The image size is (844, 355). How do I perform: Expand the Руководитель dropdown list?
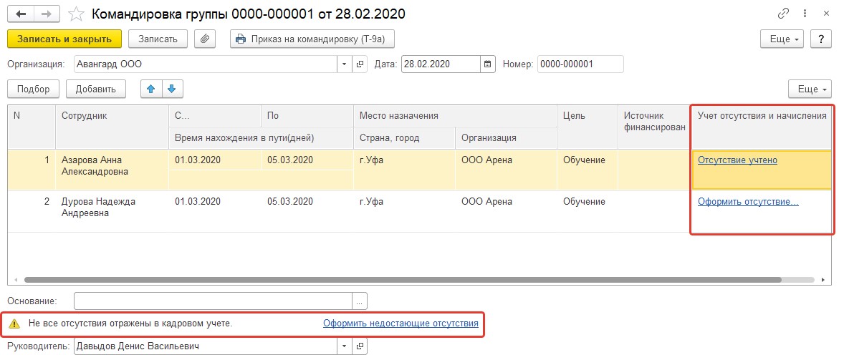(x=345, y=346)
